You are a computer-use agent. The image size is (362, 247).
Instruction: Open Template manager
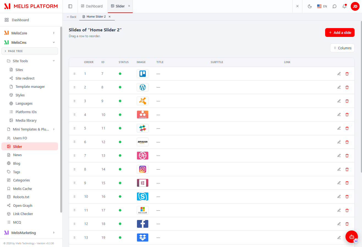[x=30, y=86]
